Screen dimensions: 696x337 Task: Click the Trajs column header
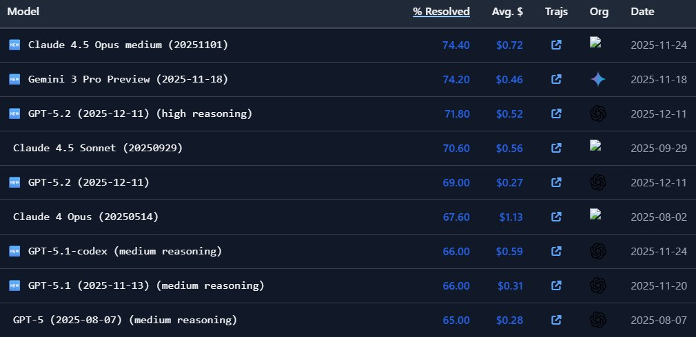coord(557,12)
